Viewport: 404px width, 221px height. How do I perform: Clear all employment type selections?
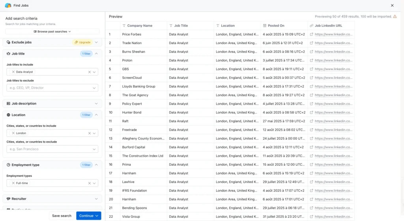click(x=89, y=183)
